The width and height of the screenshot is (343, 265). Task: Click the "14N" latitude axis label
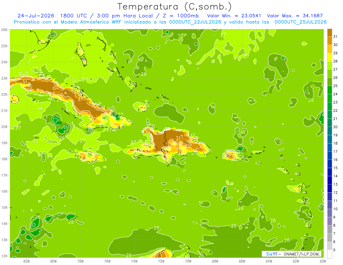click(x=4, y=224)
